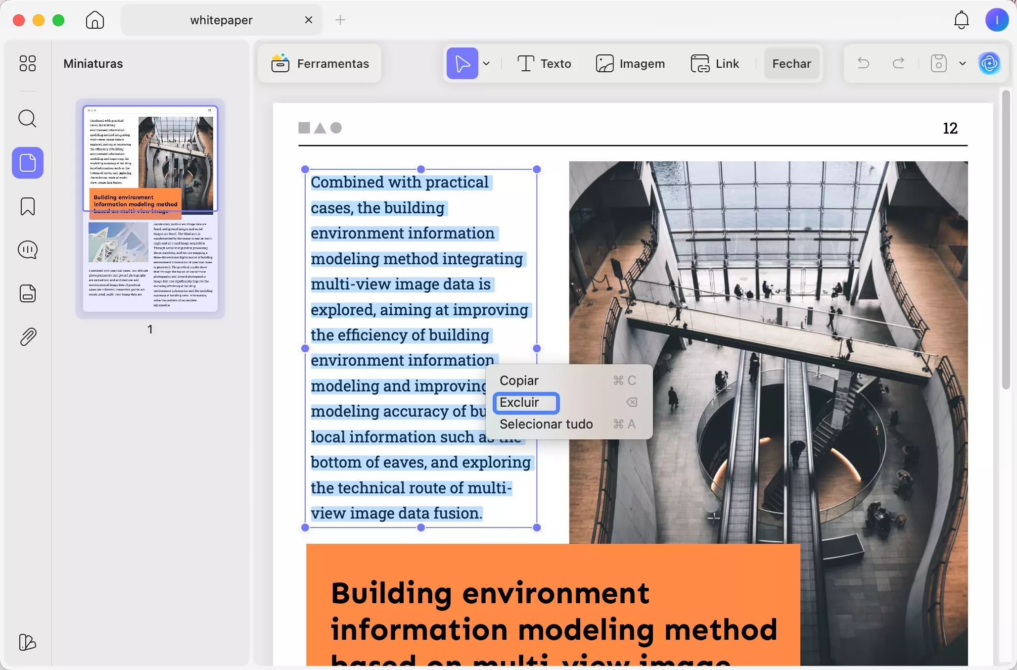Activate the Texto editing mode
This screenshot has height=670, width=1017.
[x=544, y=63]
